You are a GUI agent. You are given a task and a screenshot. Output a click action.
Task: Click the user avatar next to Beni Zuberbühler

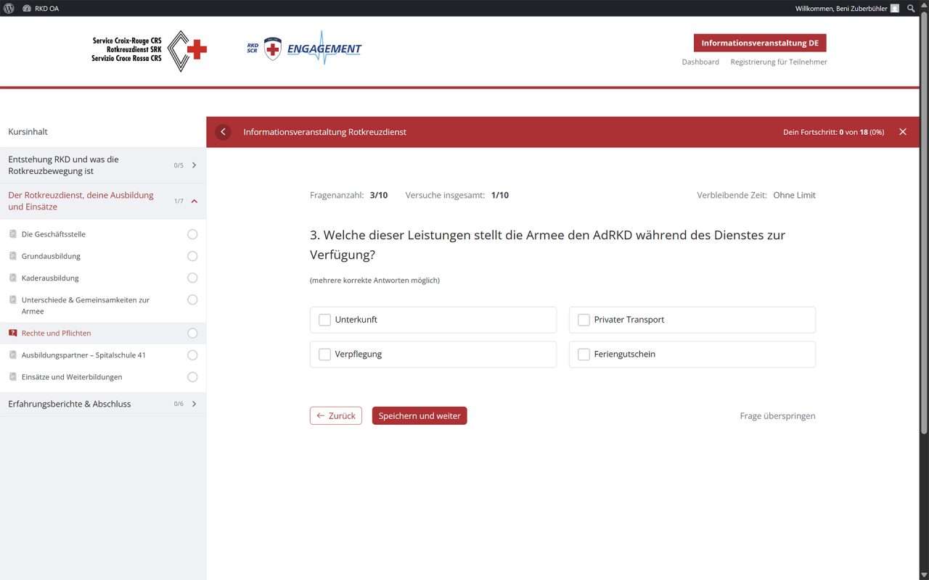[895, 8]
